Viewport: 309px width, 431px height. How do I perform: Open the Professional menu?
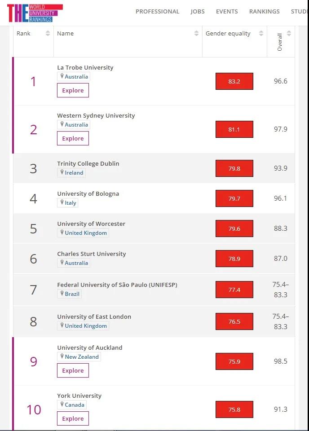(157, 12)
